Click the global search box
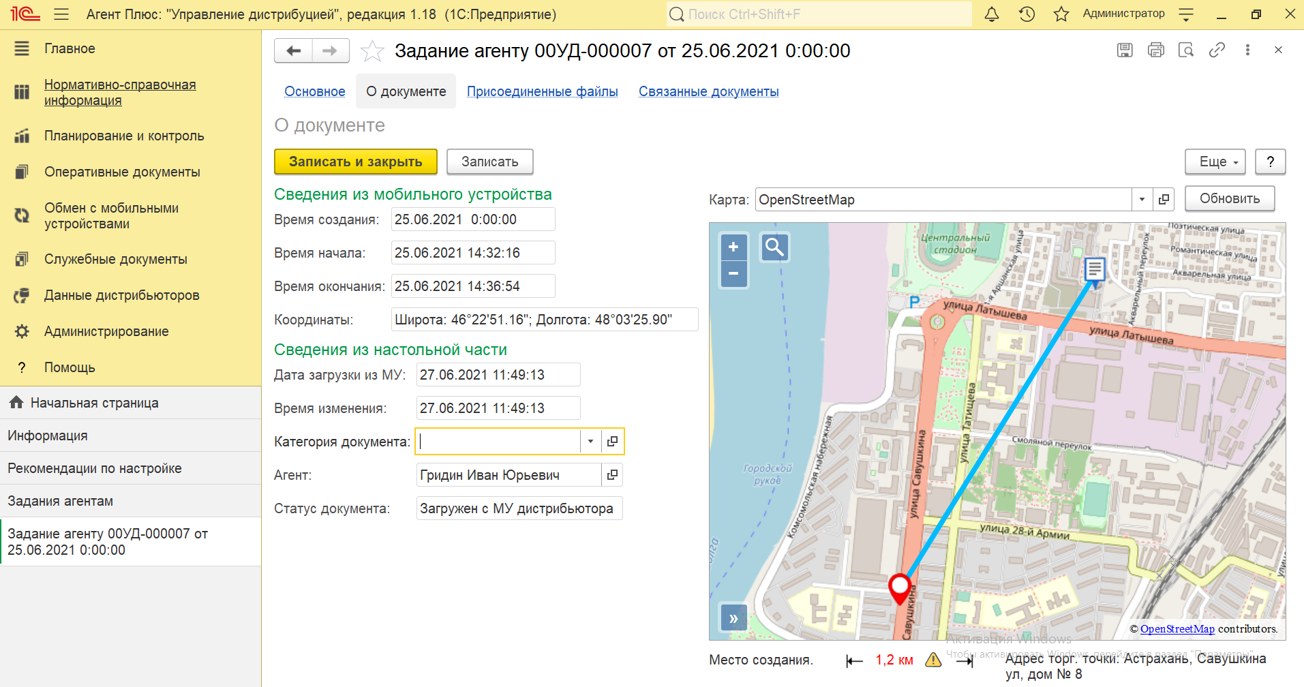The width and height of the screenshot is (1304, 687). coord(819,14)
